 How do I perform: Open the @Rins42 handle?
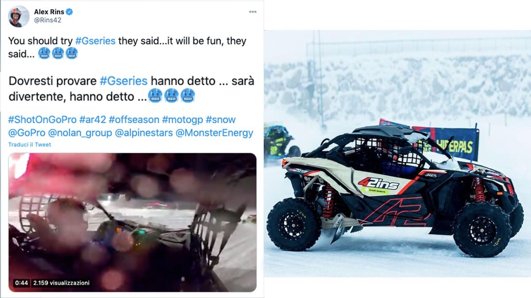tap(47, 20)
